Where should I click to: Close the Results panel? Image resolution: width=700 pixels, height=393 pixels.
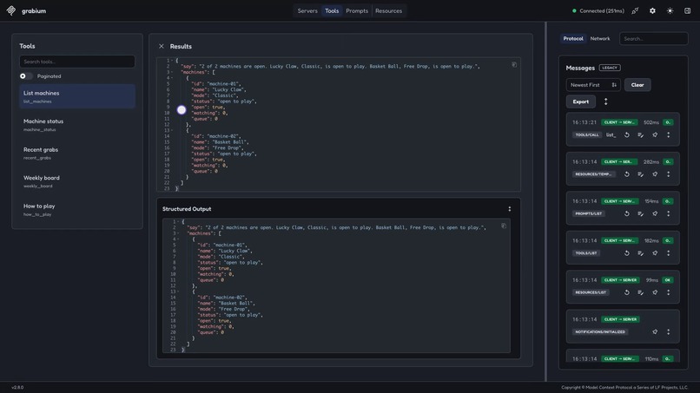[162, 46]
